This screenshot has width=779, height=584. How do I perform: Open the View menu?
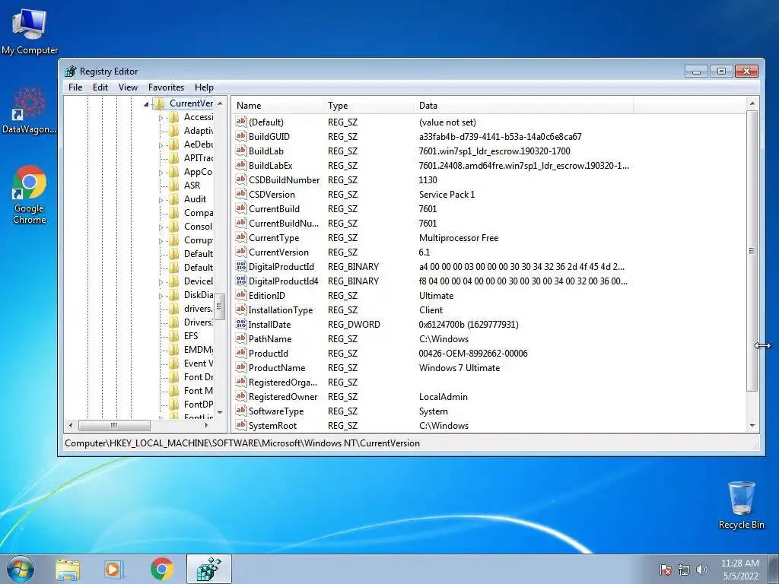click(x=128, y=87)
